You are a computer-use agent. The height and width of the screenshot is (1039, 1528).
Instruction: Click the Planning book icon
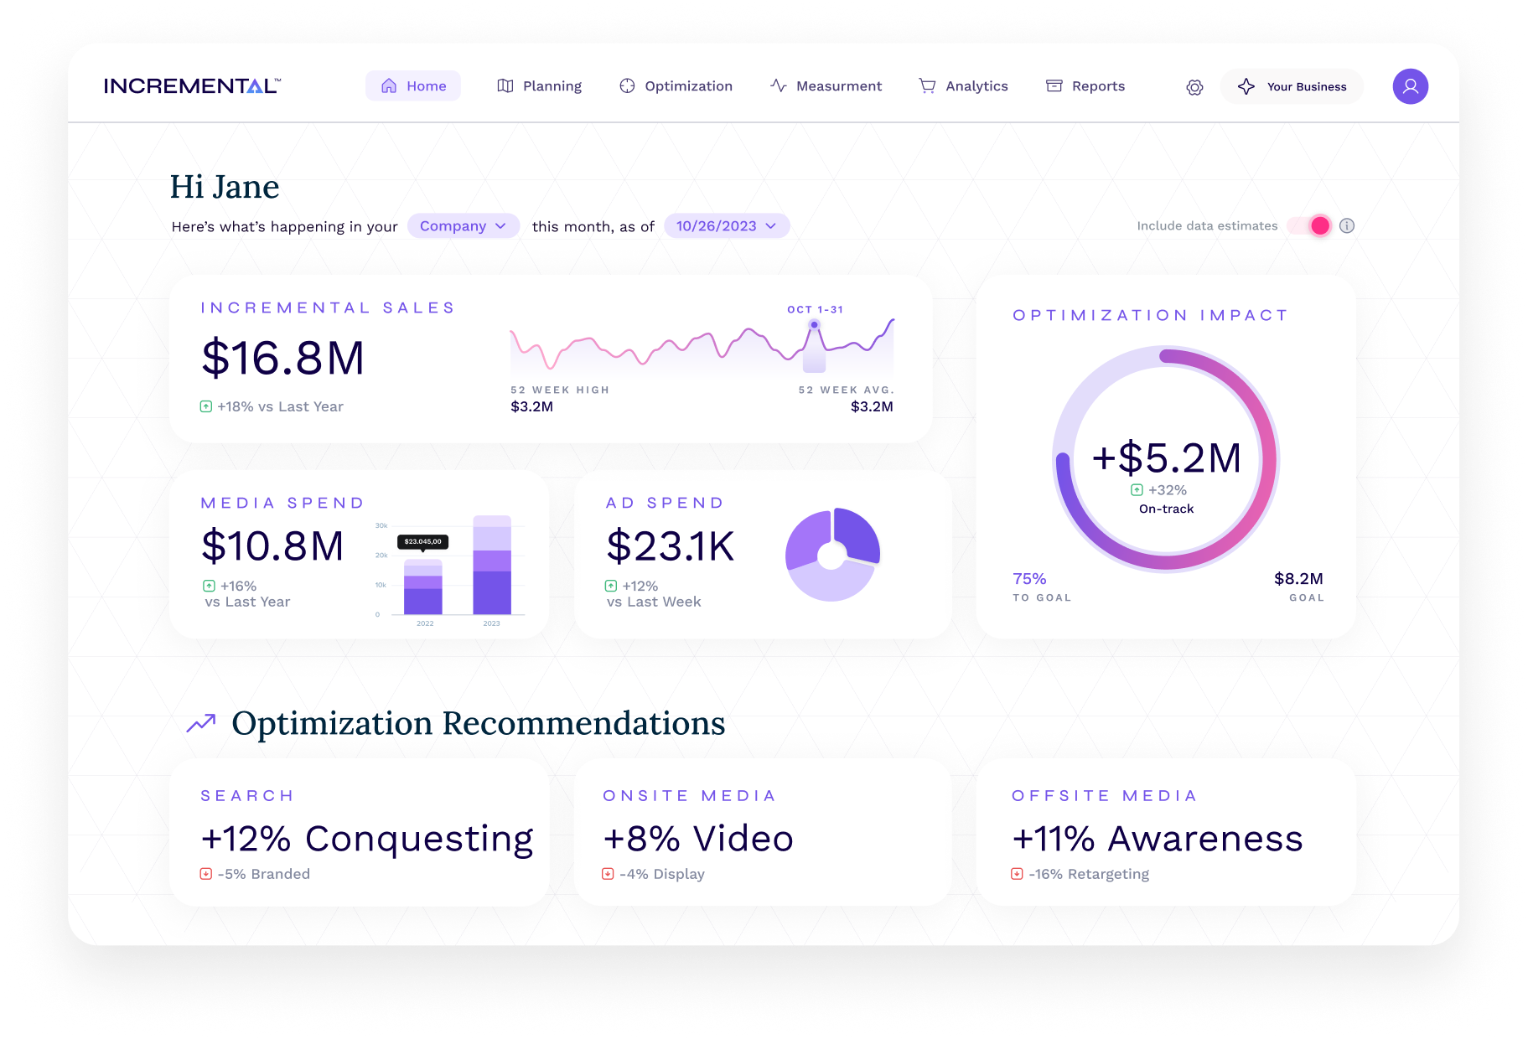504,85
